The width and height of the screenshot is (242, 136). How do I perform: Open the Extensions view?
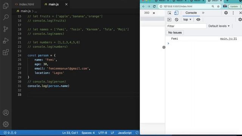point(6,52)
